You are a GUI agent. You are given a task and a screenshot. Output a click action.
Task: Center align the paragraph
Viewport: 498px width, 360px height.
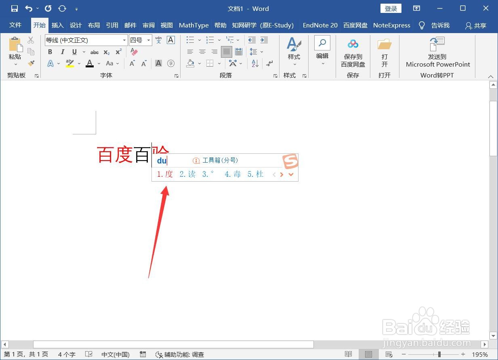202,52
